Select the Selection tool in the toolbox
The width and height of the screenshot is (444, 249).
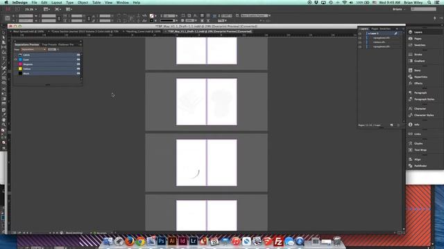(x=3, y=33)
